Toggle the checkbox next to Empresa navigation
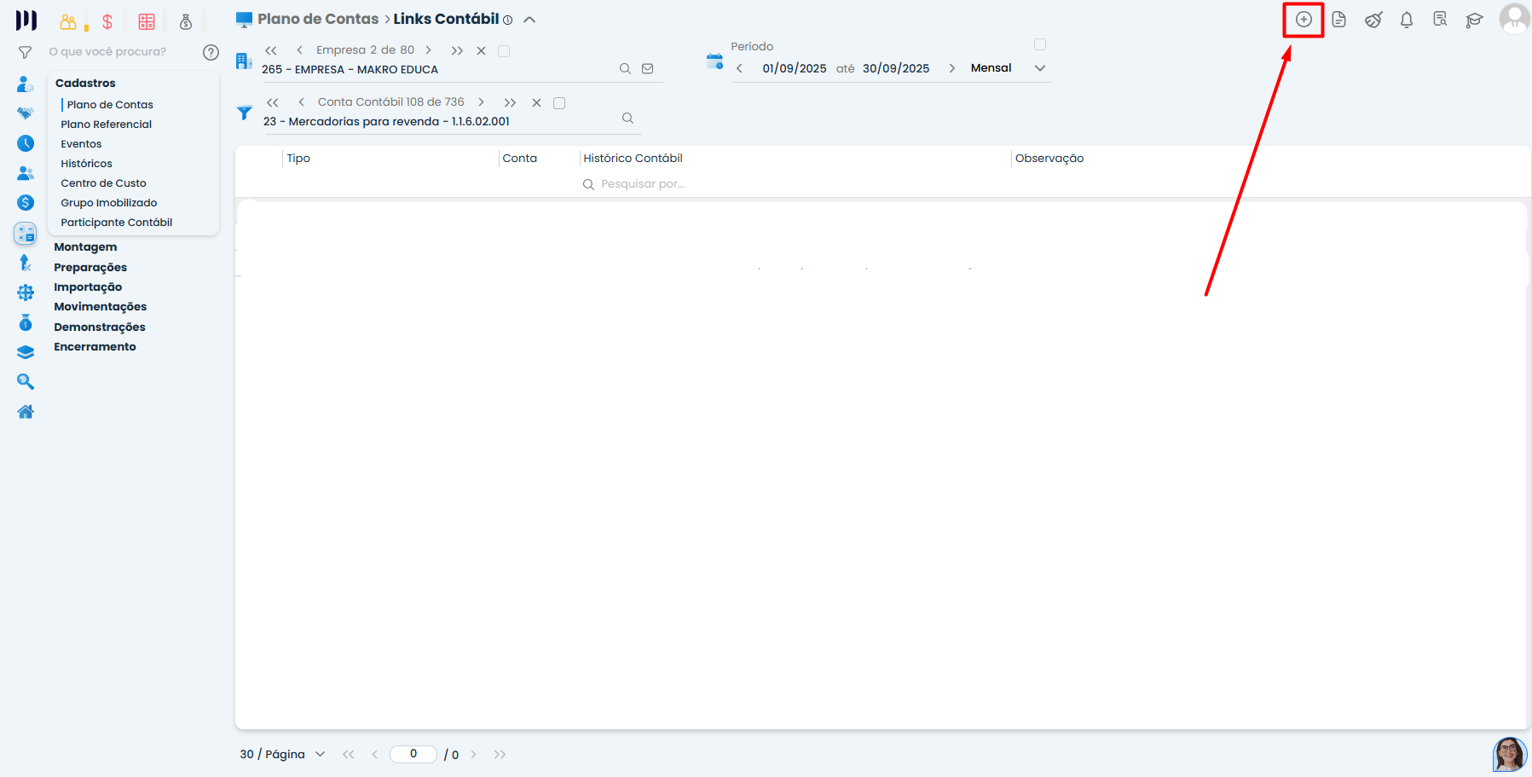1532x777 pixels. (x=504, y=51)
